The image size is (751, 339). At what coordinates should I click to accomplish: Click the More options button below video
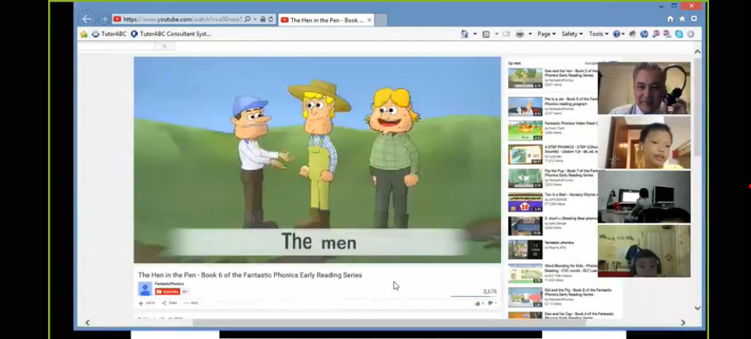pos(190,303)
